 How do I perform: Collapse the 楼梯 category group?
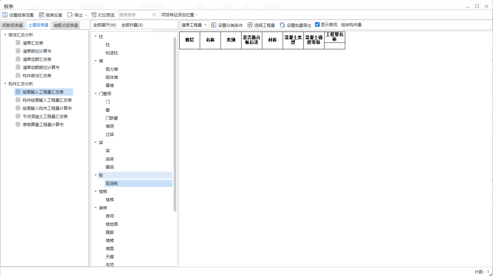click(95, 191)
